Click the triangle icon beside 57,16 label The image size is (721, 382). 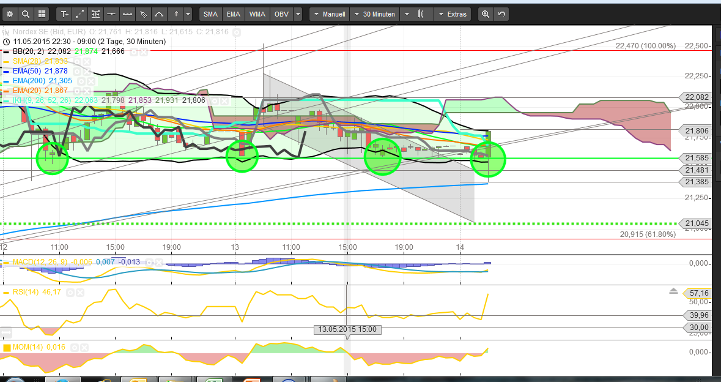point(674,291)
